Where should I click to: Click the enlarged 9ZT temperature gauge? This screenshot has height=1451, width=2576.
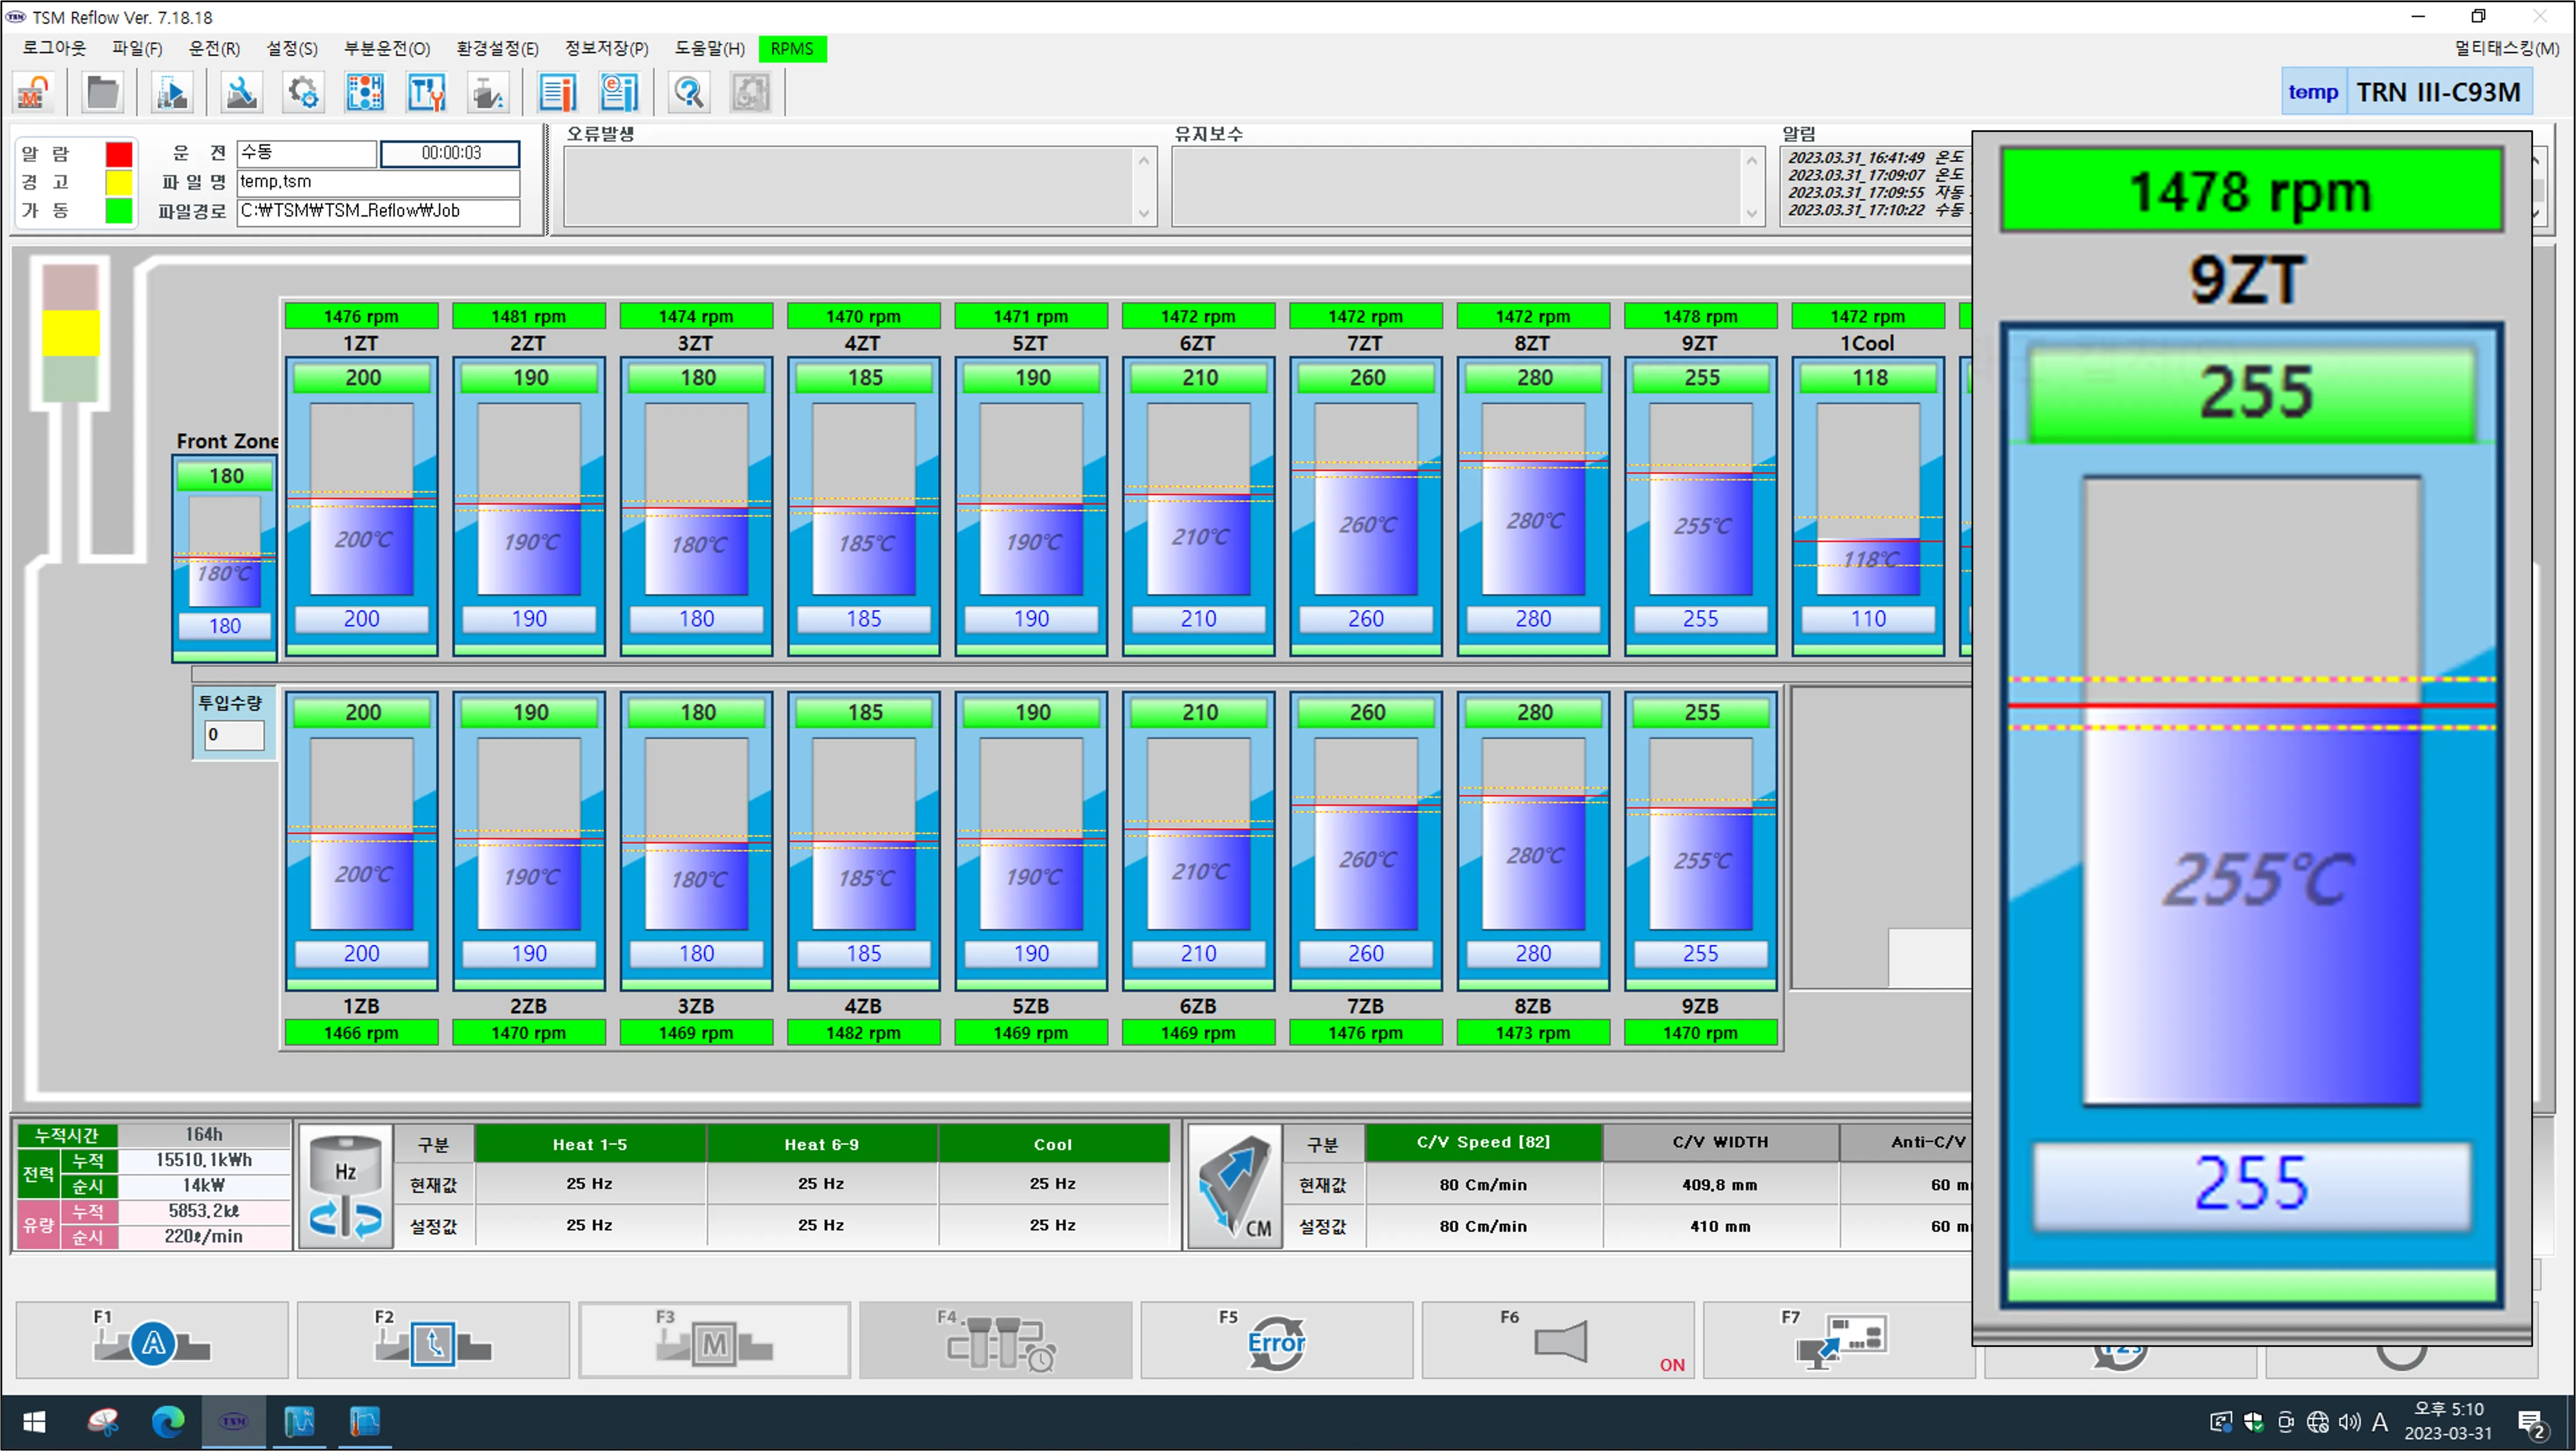2251,790
